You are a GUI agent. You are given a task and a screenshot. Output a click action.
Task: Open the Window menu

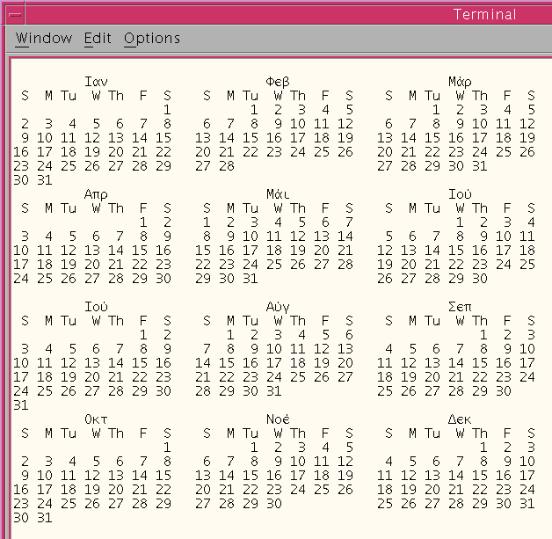coord(44,38)
